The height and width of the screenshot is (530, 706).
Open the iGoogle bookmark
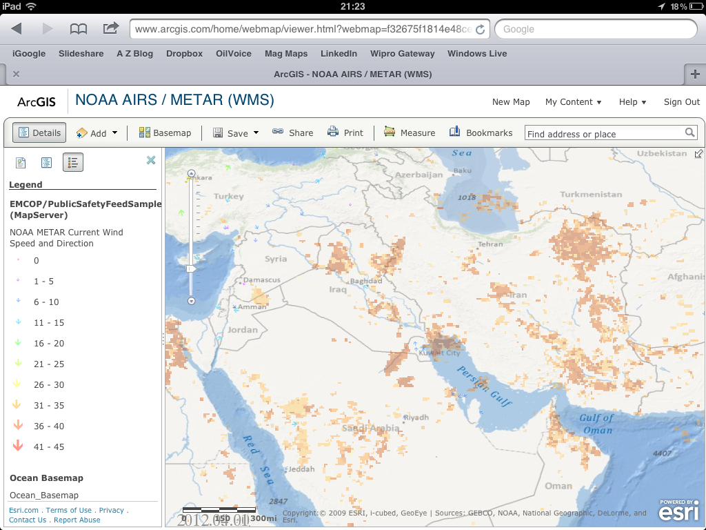coord(29,54)
